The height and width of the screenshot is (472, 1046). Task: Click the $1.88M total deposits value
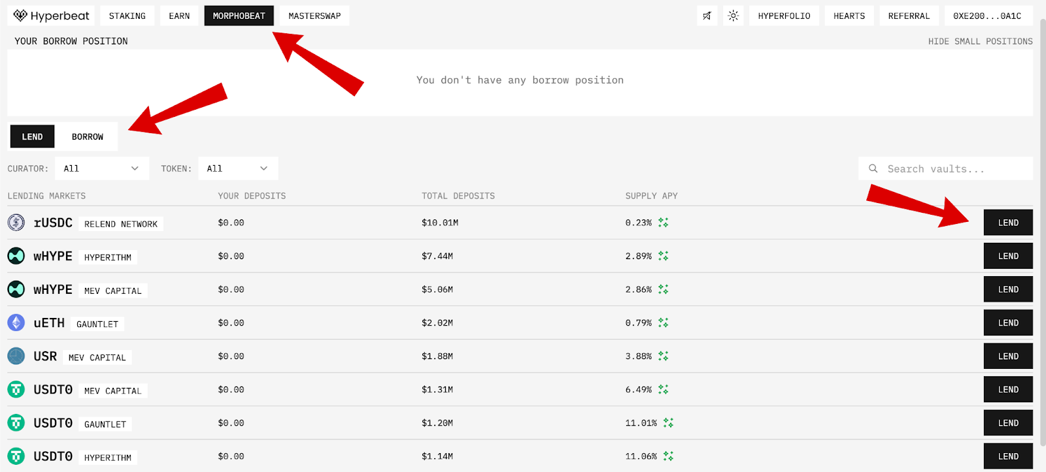(437, 356)
